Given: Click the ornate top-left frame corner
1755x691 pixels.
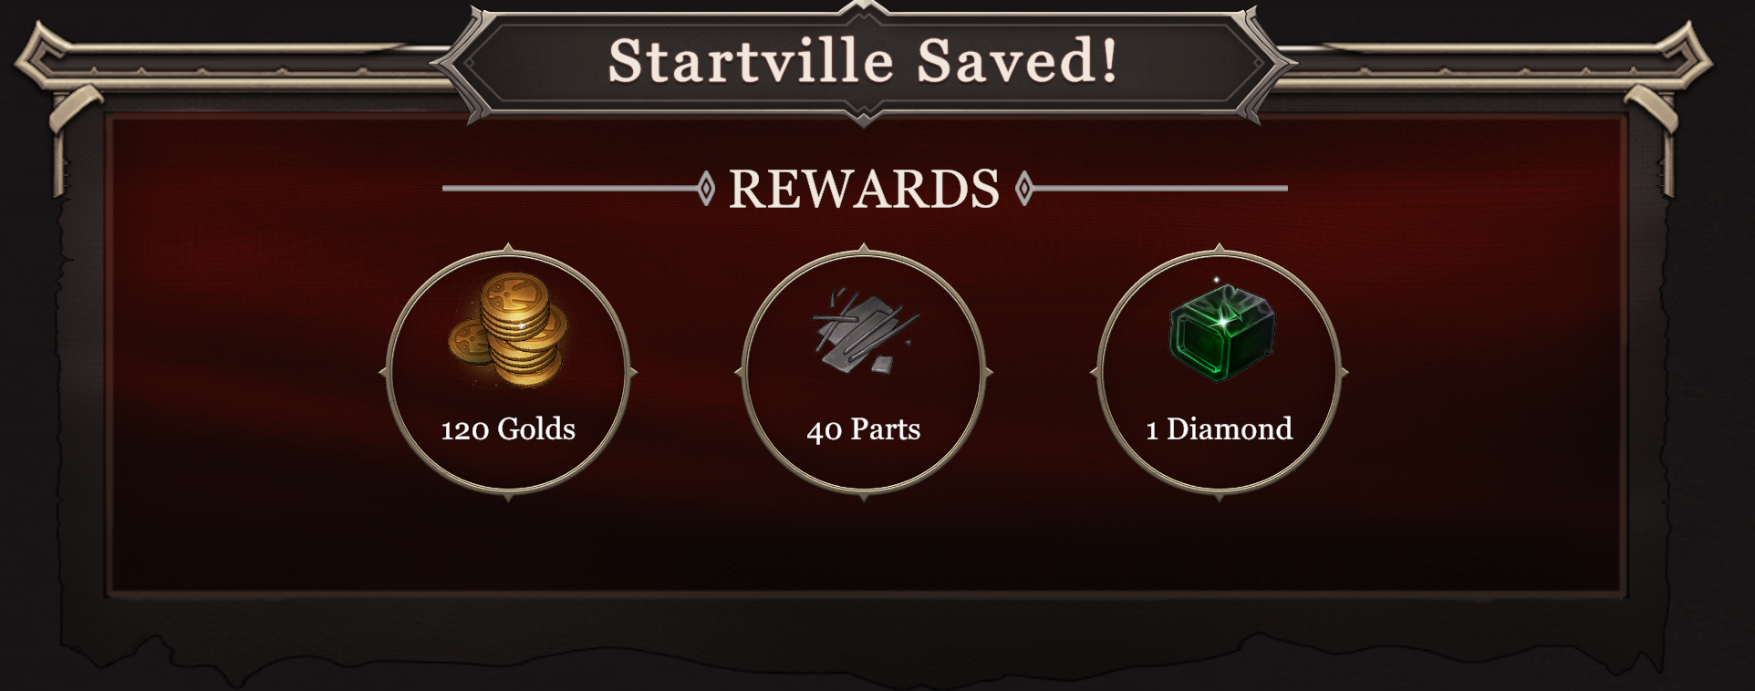Looking at the screenshot, I should point(59,82).
